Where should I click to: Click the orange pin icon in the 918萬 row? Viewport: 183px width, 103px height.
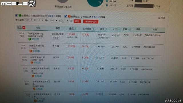pyautogui.click(x=35, y=101)
